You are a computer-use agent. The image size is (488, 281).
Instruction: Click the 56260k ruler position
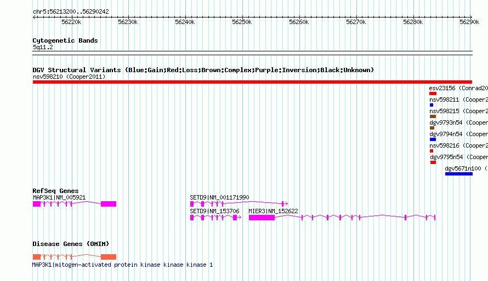(x=299, y=22)
